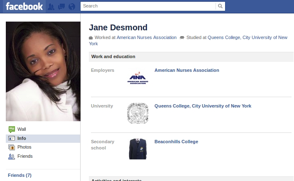Viewport: 294px width, 181px height.
Task: Click American Nurses Association in header summary
Action: 147,38
